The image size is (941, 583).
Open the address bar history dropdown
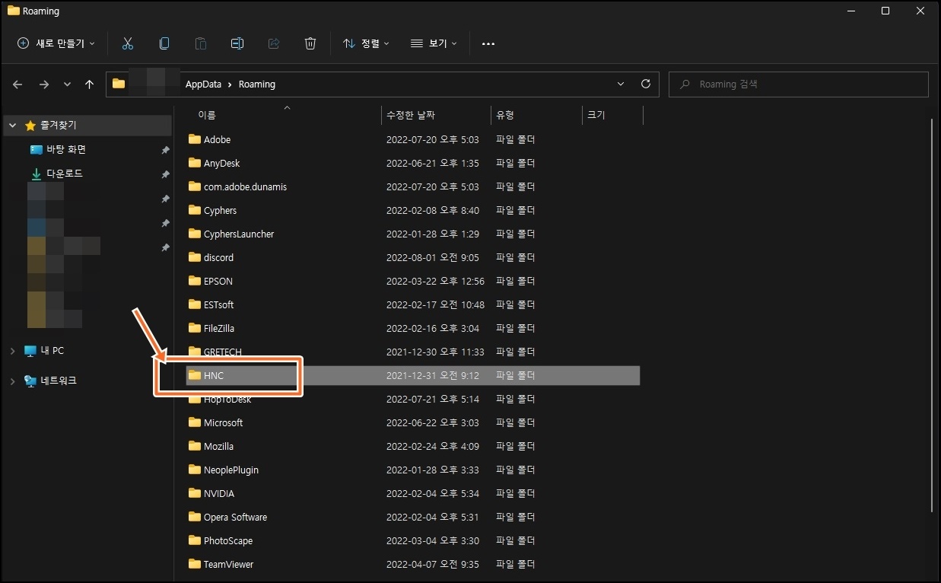click(621, 84)
